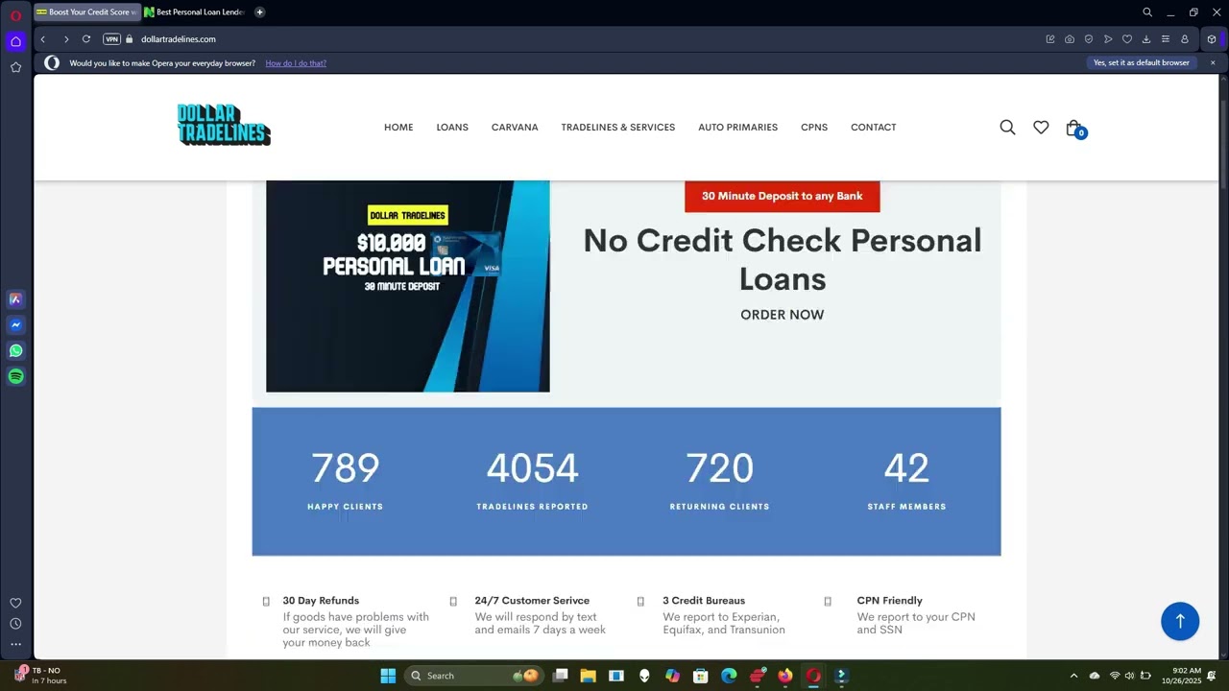Open the website search magnifier
1229x691 pixels.
click(1007, 128)
